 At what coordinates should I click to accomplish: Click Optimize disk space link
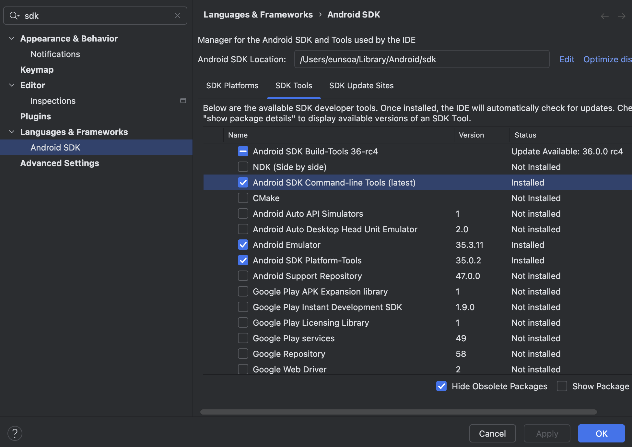coord(607,59)
